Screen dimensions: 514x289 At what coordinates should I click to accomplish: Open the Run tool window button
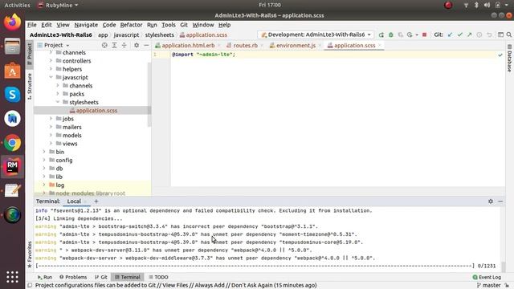(x=45, y=277)
